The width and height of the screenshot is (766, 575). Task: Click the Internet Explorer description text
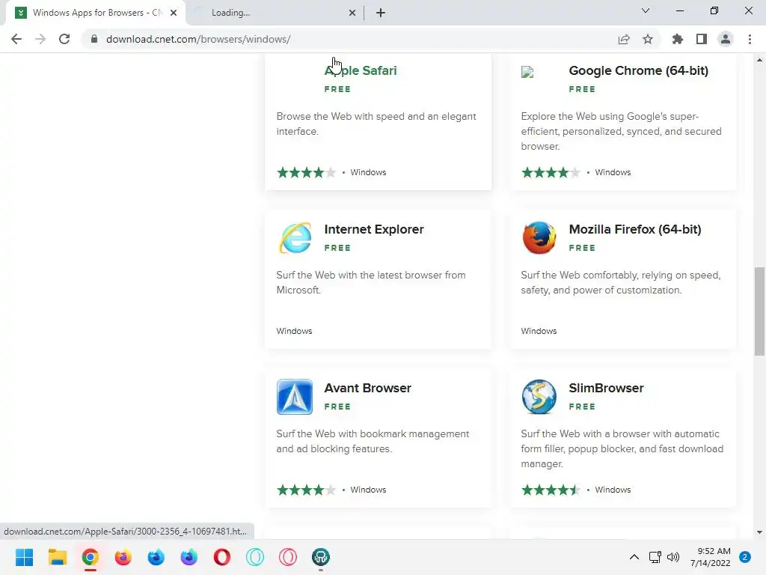371,282
